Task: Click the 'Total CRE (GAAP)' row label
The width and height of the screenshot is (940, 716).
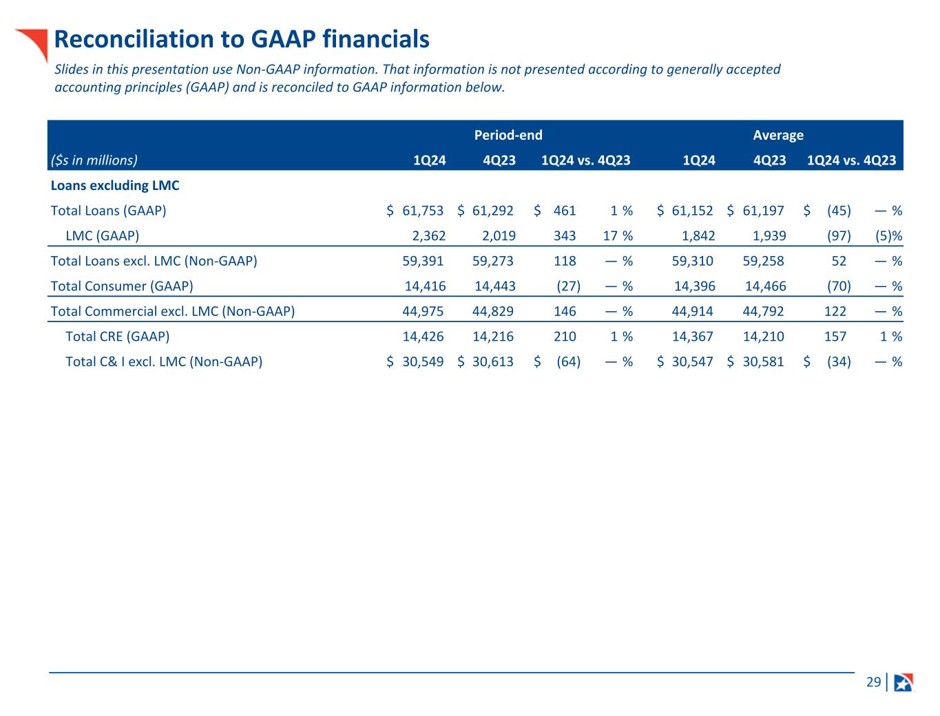Action: coord(117,336)
